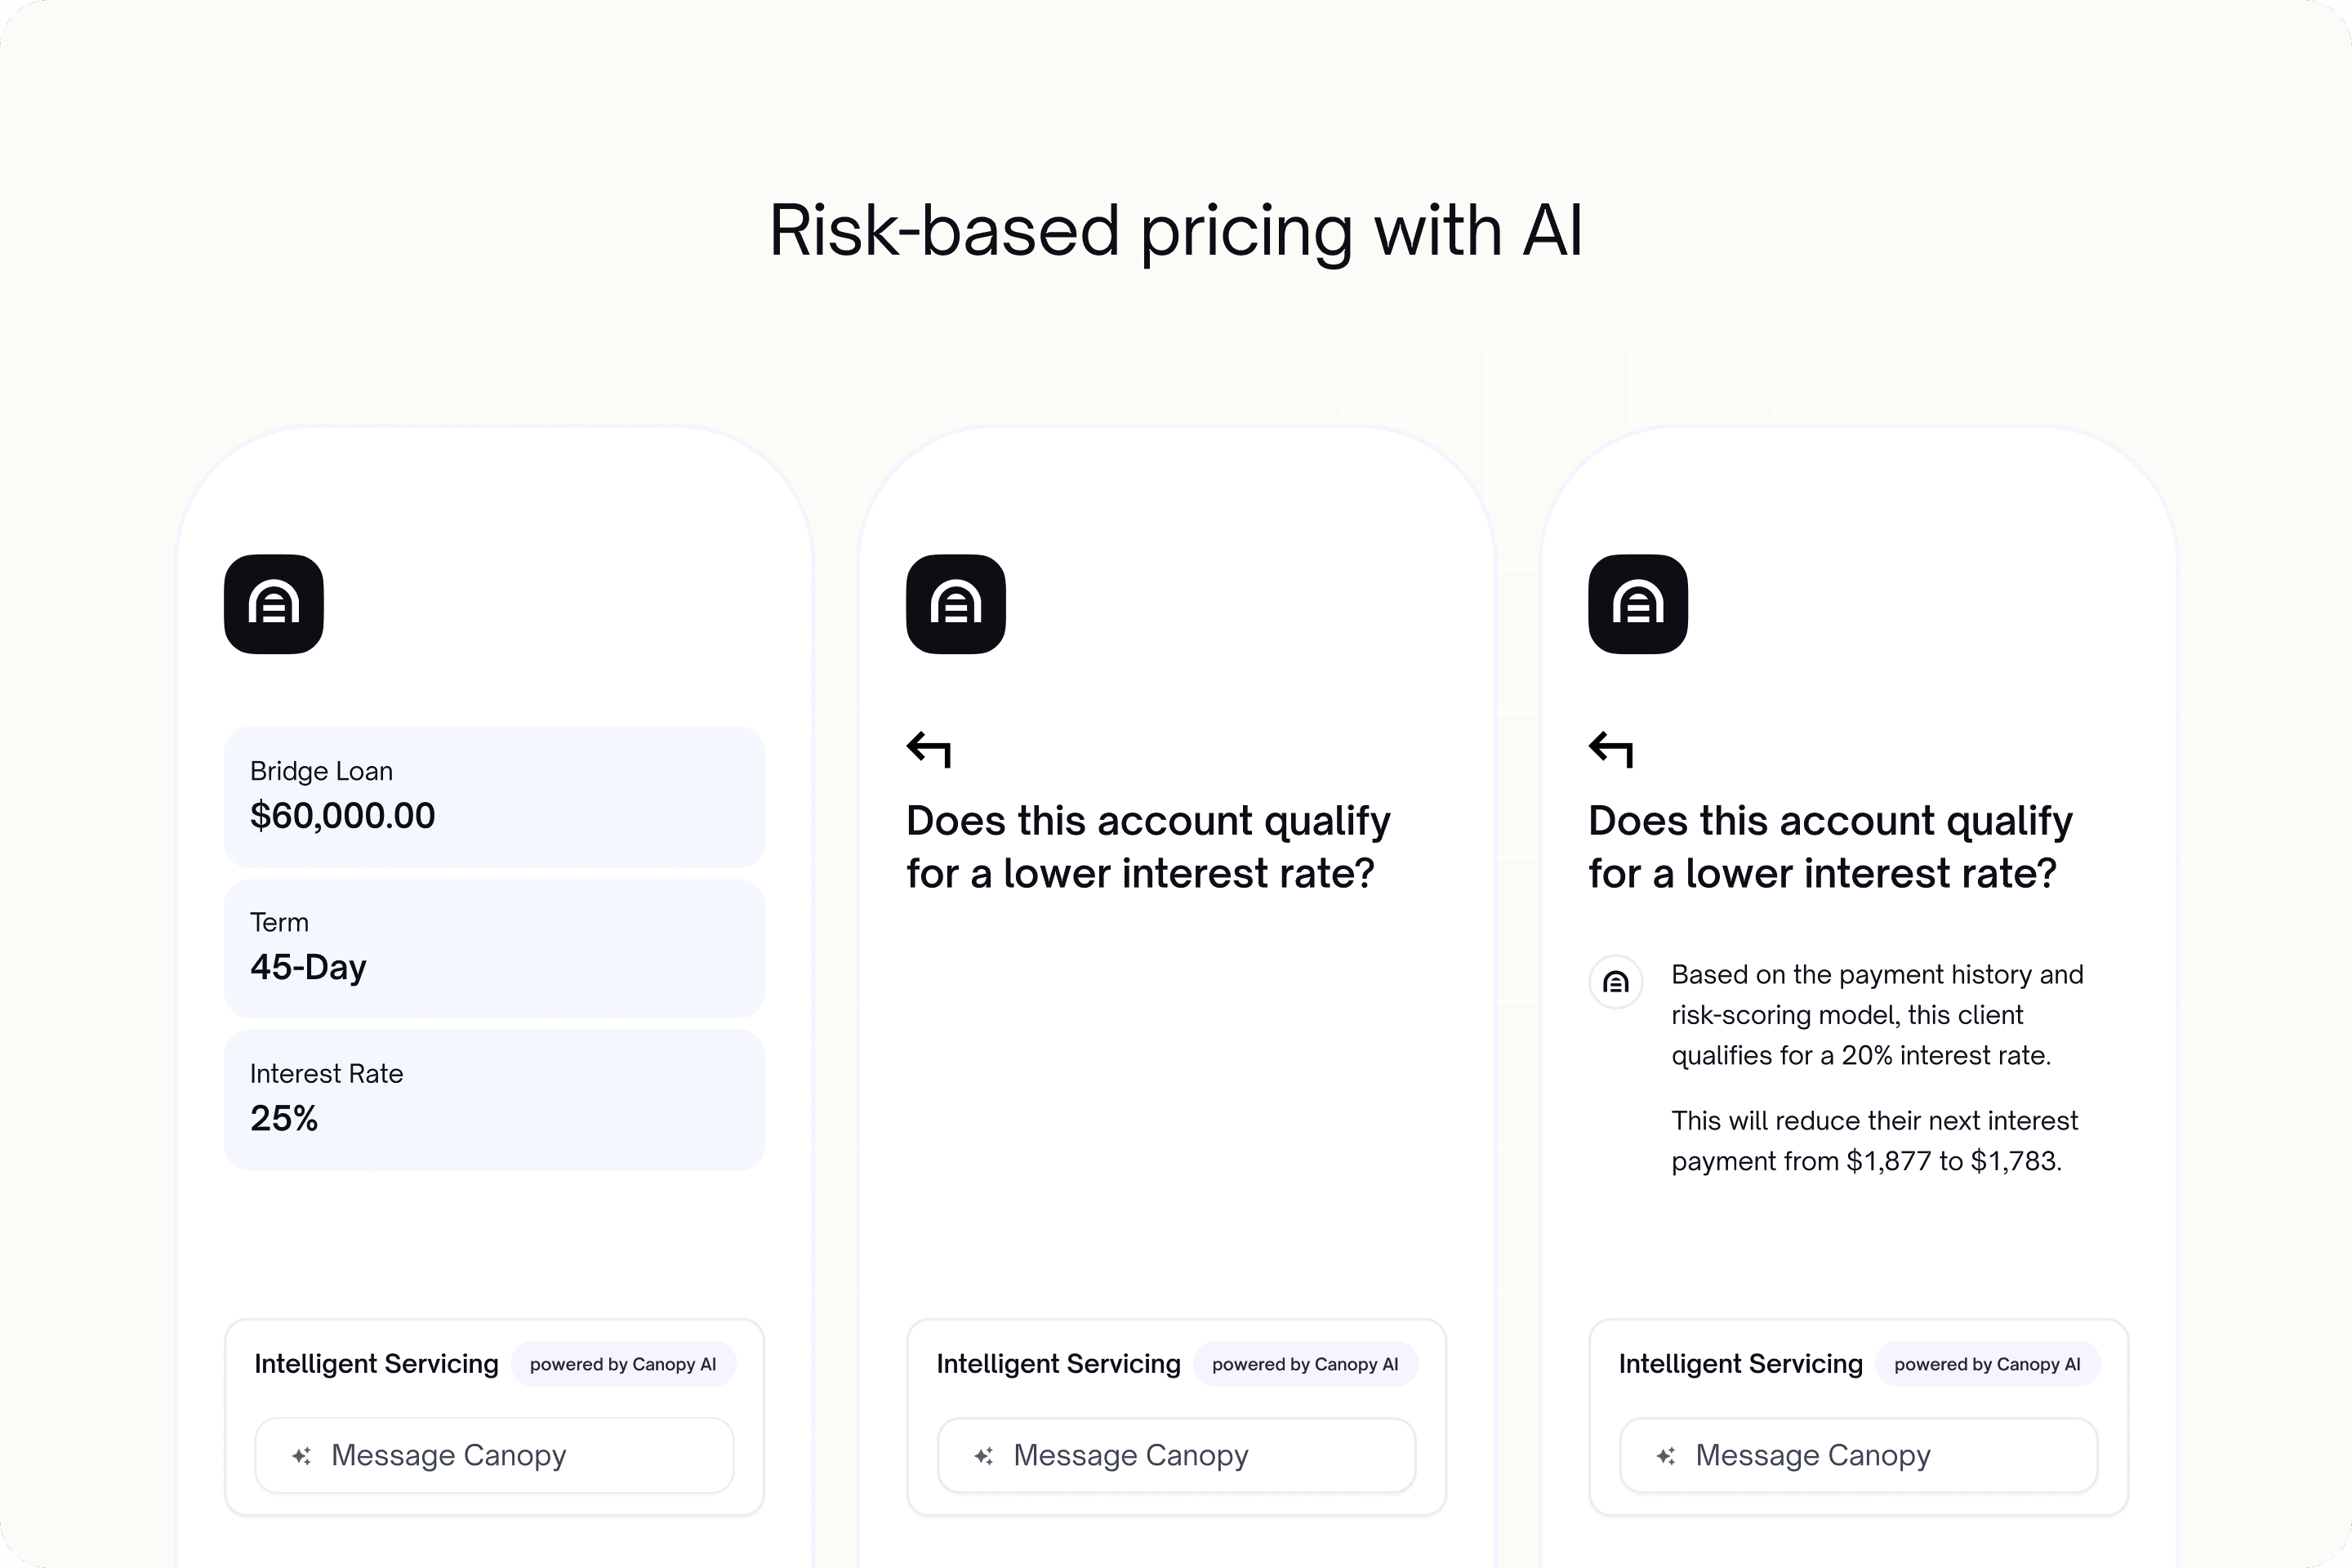Image resolution: width=2352 pixels, height=1568 pixels.
Task: Click the Canopy logo in the first panel
Action: 273,605
